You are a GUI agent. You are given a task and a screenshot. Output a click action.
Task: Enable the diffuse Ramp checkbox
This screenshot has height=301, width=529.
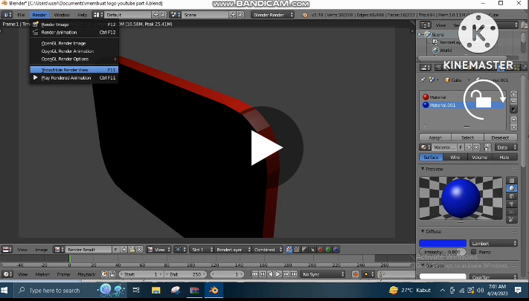tap(474, 252)
